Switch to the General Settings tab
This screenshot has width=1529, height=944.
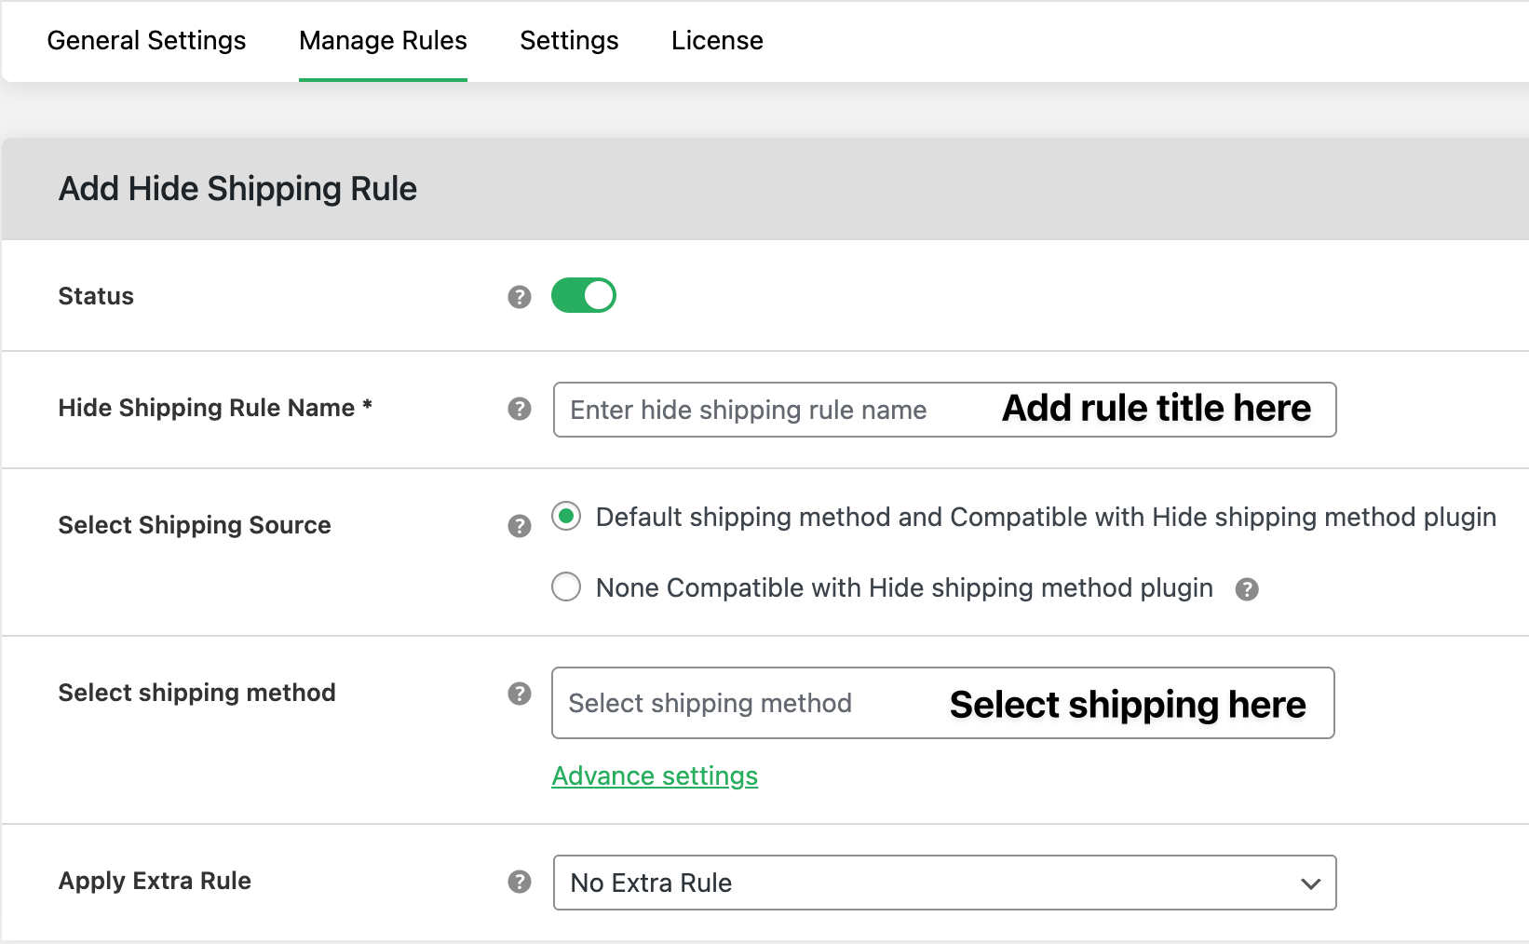point(146,40)
